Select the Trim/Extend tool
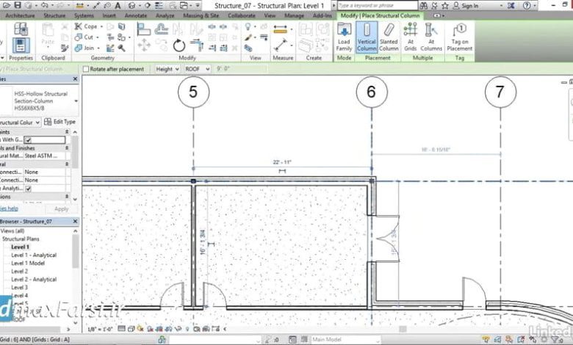The height and width of the screenshot is (345, 573). (197, 46)
